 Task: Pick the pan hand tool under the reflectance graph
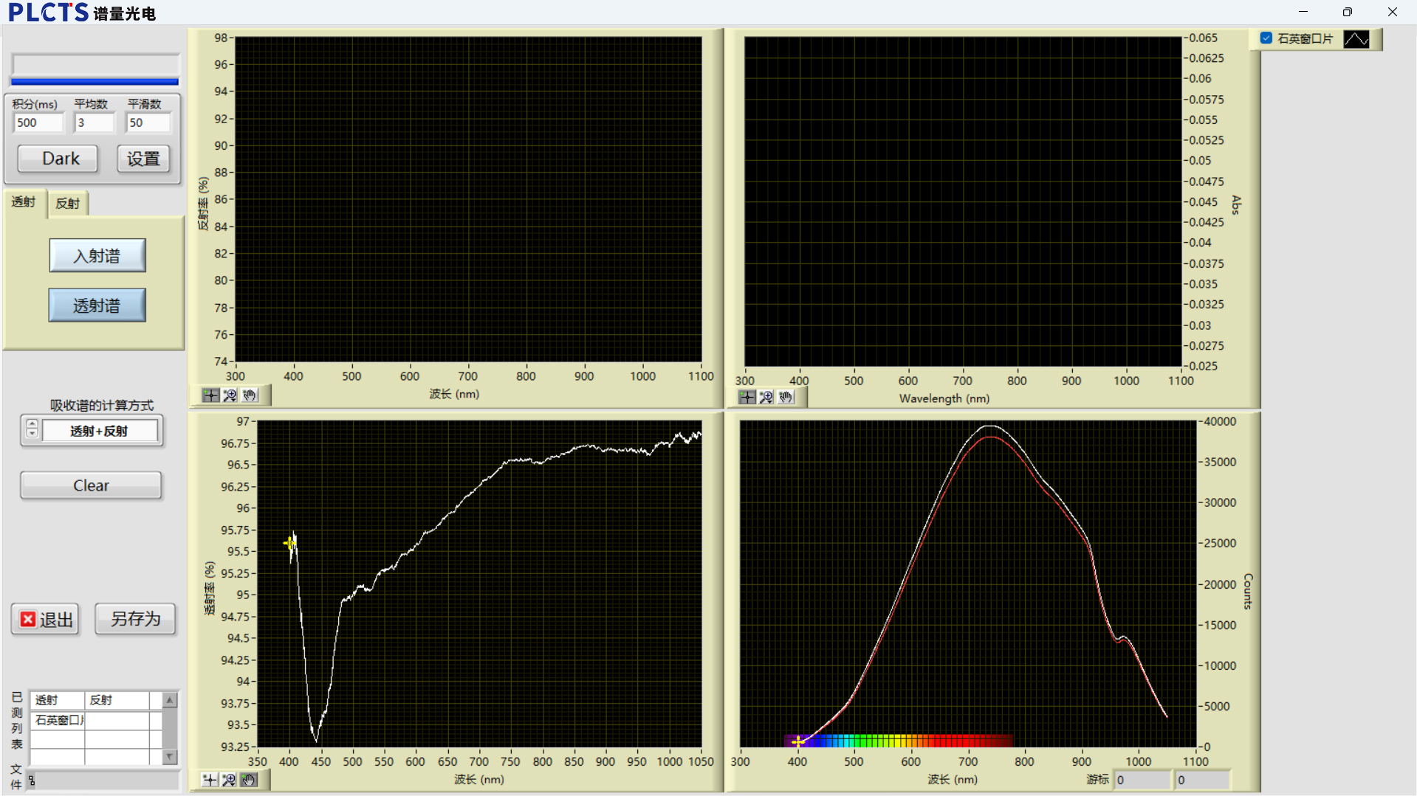point(250,395)
